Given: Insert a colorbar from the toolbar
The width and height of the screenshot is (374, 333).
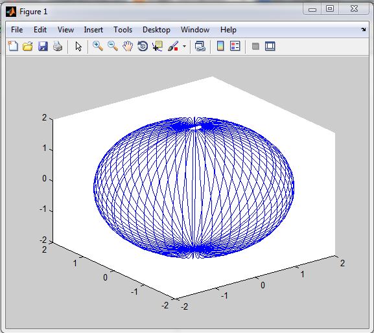Looking at the screenshot, I should point(220,46).
